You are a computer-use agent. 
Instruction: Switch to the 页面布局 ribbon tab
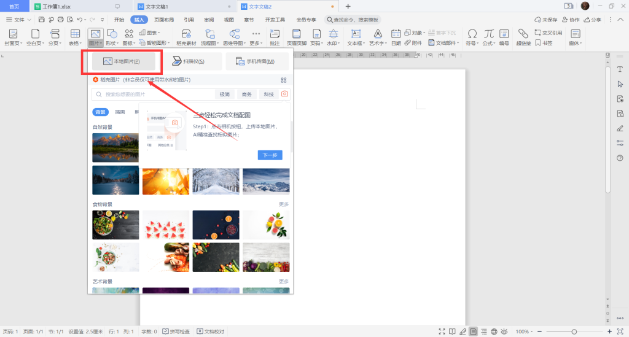click(x=164, y=20)
